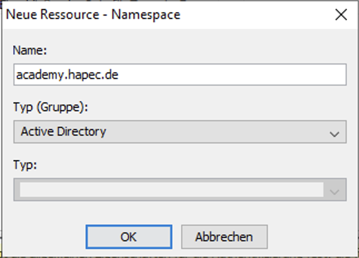This screenshot has height=258, width=359.
Task: Click the Active Directory dropdown chevron arrow
Action: [x=334, y=133]
